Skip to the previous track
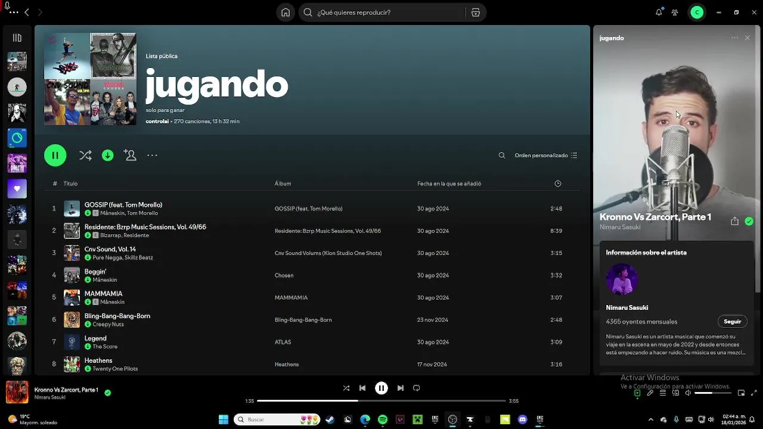 362,388
